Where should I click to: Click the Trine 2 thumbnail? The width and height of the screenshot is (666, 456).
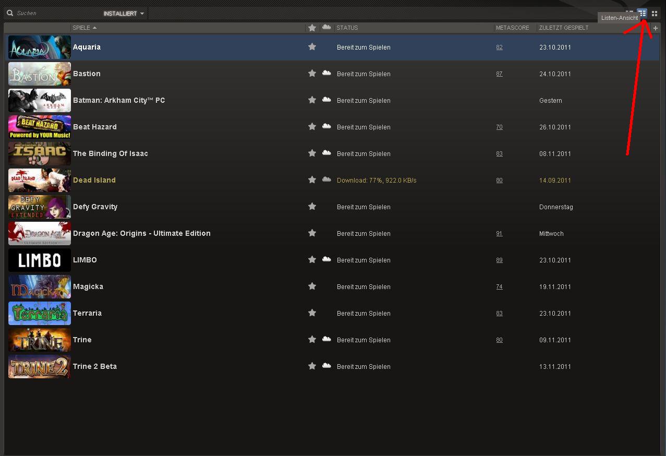coord(40,366)
